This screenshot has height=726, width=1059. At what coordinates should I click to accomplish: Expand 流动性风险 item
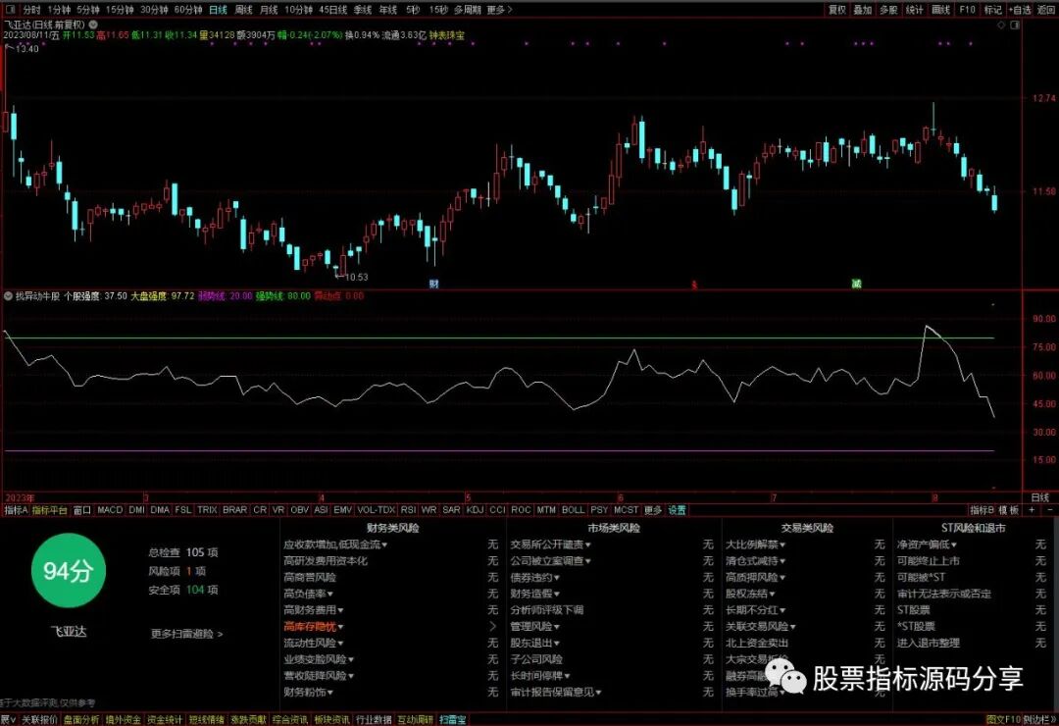click(x=314, y=643)
